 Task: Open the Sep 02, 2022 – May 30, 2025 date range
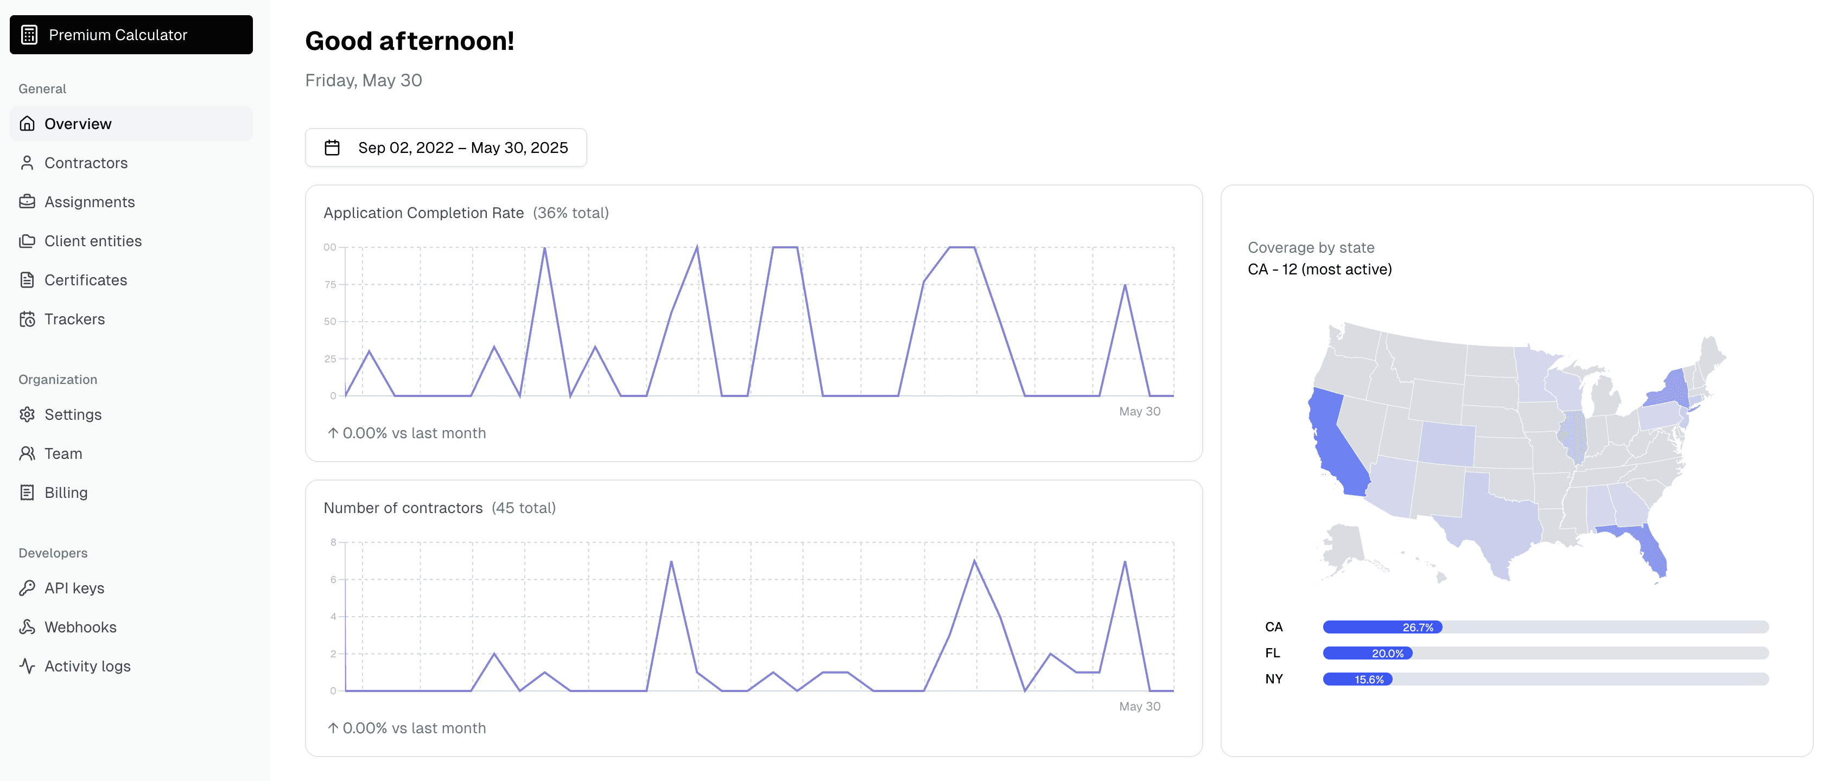(446, 148)
